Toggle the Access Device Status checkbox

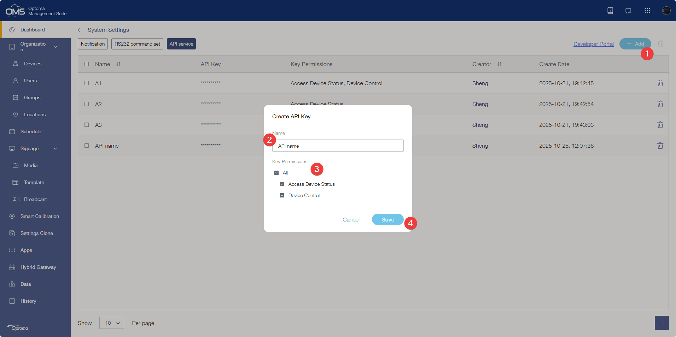pos(282,184)
